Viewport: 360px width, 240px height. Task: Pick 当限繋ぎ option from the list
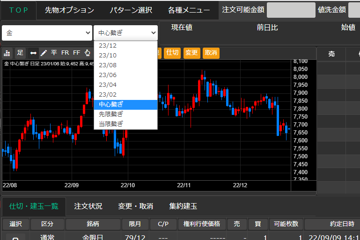click(x=111, y=124)
